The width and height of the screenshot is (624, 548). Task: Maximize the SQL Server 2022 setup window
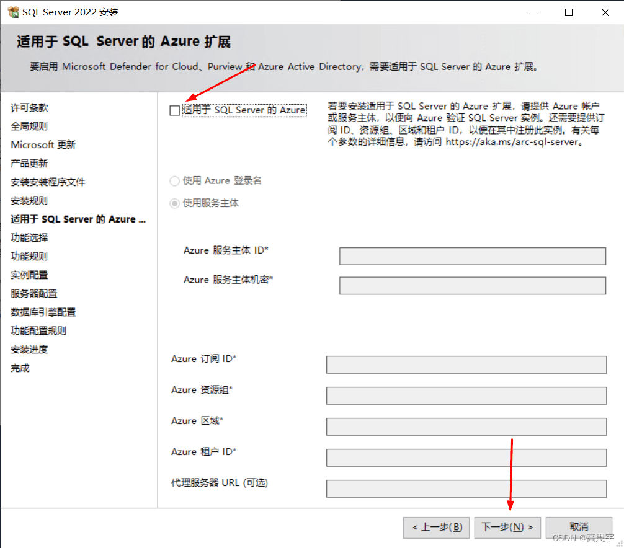pos(569,12)
